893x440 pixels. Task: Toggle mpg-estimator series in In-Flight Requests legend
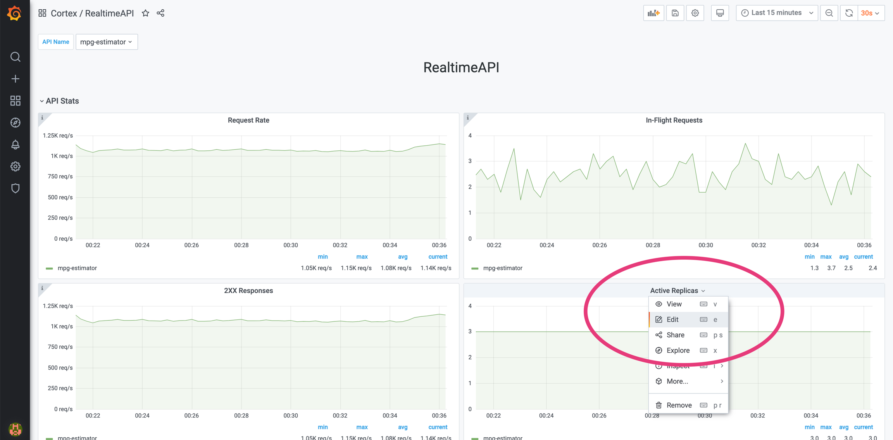coord(502,268)
